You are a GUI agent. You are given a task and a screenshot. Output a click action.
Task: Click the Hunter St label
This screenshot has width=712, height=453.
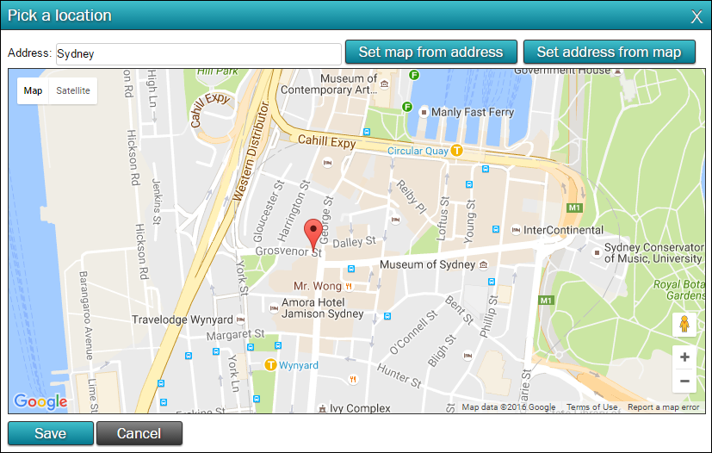pos(399,375)
